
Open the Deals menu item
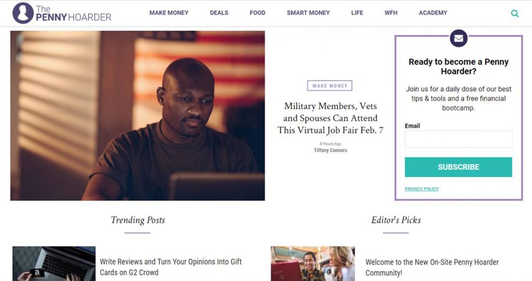[x=219, y=13]
